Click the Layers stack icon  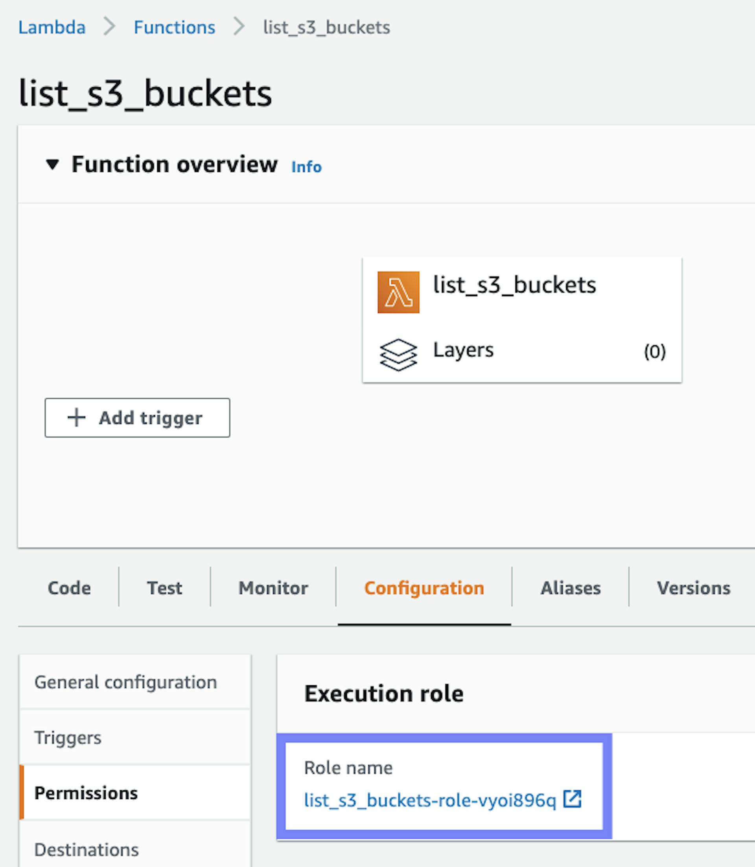click(x=398, y=354)
